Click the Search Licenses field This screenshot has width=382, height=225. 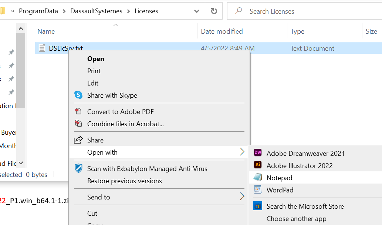[x=305, y=11]
